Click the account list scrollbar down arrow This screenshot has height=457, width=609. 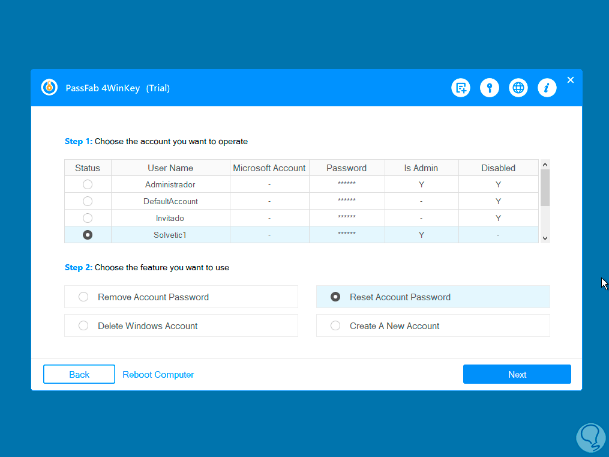click(545, 238)
